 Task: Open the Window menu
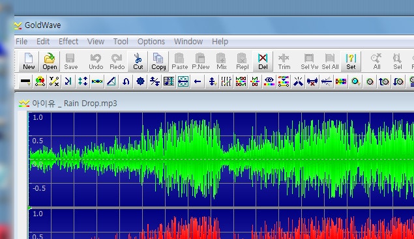(x=188, y=42)
